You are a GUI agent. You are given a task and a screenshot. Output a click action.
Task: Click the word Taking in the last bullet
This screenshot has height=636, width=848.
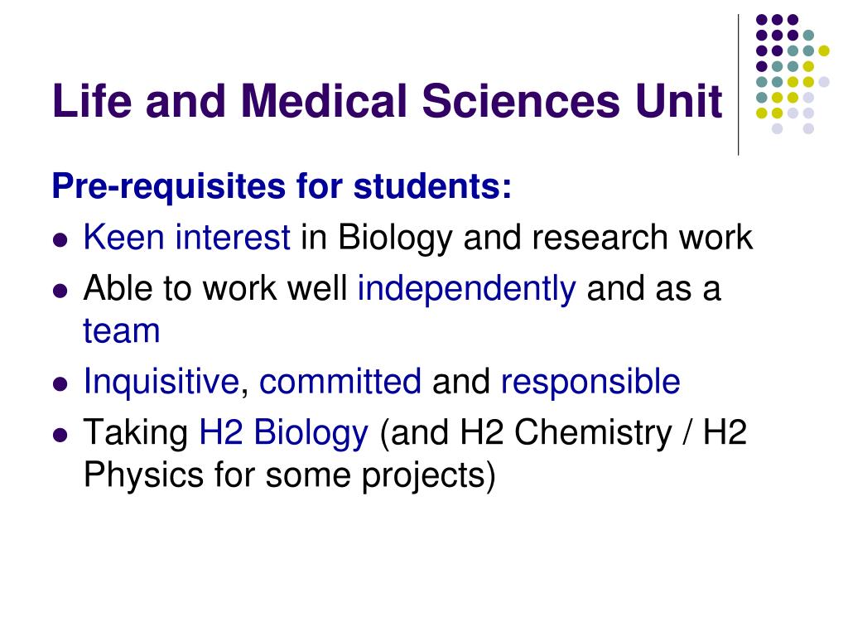136,433
